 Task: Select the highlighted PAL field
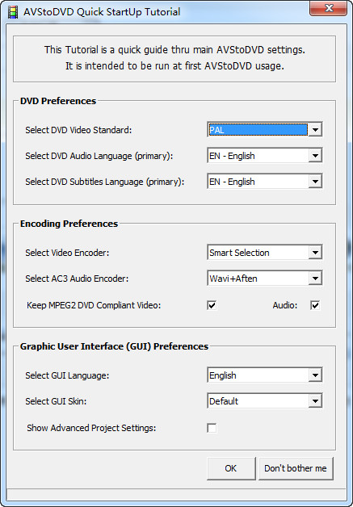coord(258,130)
